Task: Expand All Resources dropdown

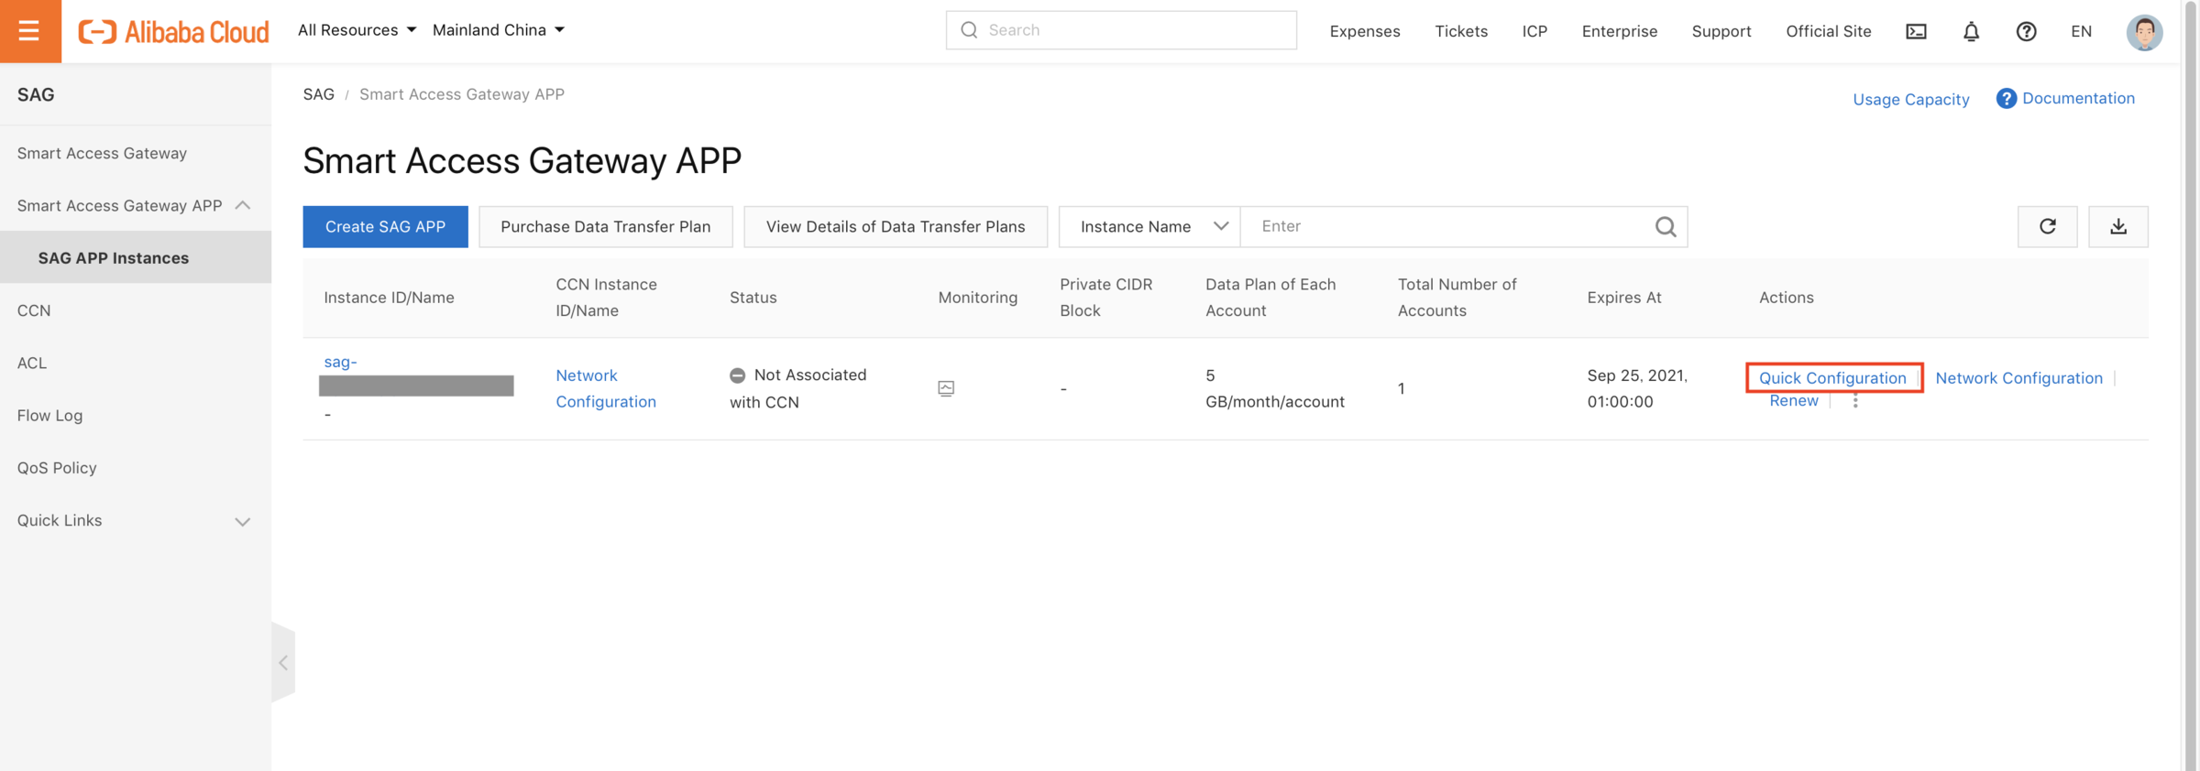Action: pos(357,30)
